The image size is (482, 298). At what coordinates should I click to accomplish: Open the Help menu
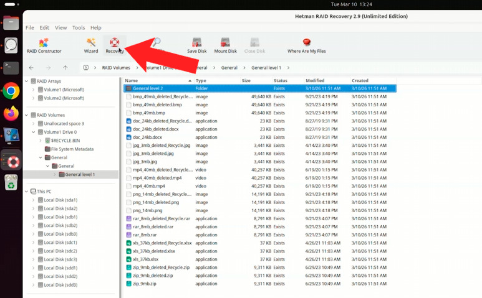96,27
